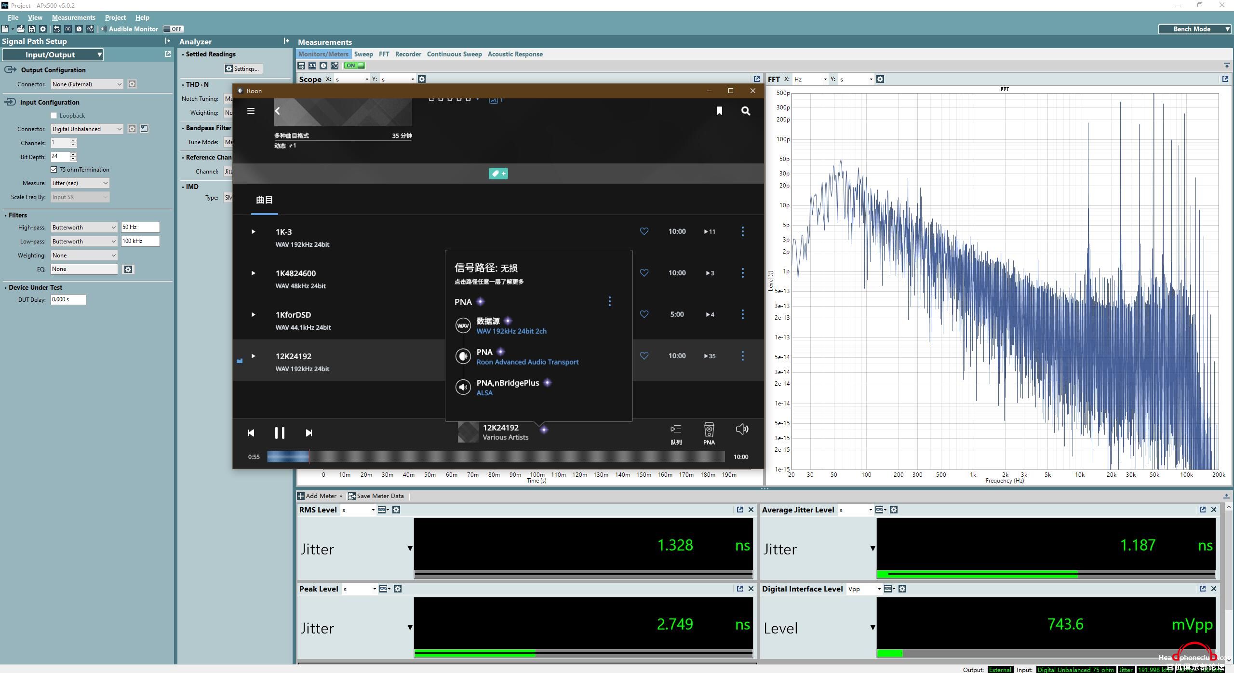Toggle the Audible Monitor OFF switch

pyautogui.click(x=173, y=29)
